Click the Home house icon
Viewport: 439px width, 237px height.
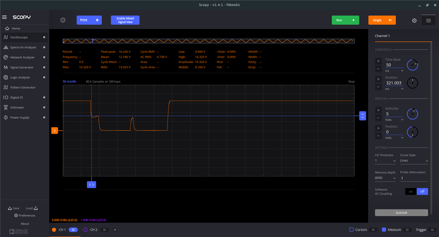point(7,28)
